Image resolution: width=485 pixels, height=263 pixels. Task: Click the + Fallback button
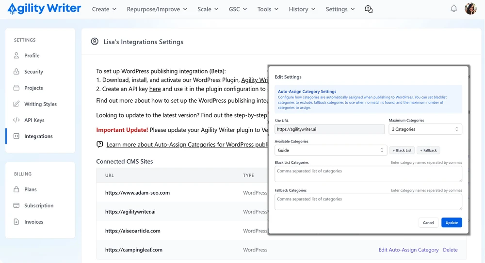(428, 150)
